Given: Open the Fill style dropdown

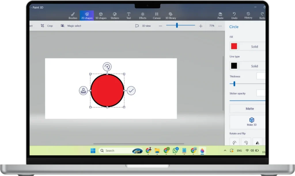Looking at the screenshot, I should [x=252, y=46].
